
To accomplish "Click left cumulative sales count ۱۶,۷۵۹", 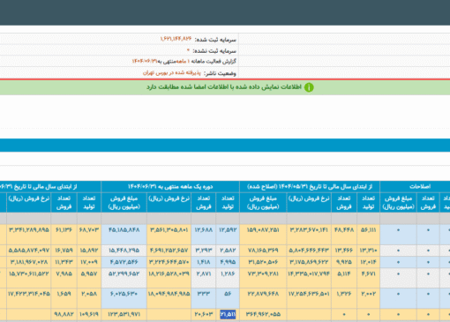I will pos(64,251).
